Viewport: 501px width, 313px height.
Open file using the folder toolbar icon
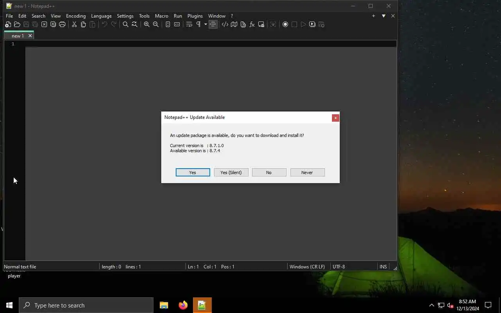(17, 24)
